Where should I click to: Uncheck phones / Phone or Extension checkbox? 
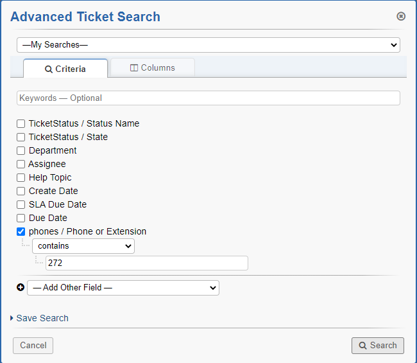coord(21,231)
